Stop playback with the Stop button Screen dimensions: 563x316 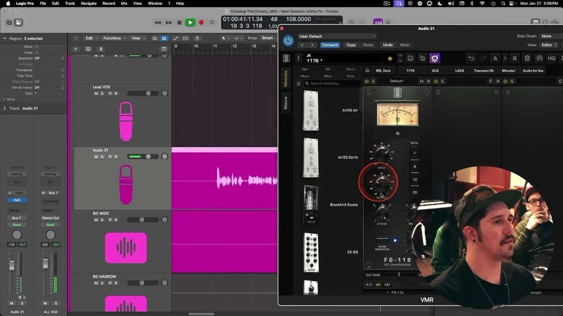point(179,22)
